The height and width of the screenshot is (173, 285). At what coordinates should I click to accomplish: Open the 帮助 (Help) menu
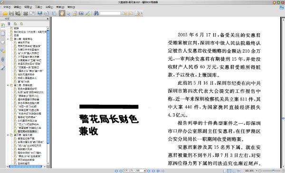point(71,7)
